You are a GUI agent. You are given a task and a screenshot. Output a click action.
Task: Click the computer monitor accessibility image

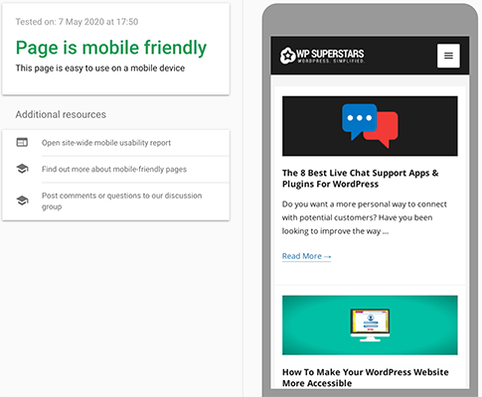pyautogui.click(x=370, y=326)
